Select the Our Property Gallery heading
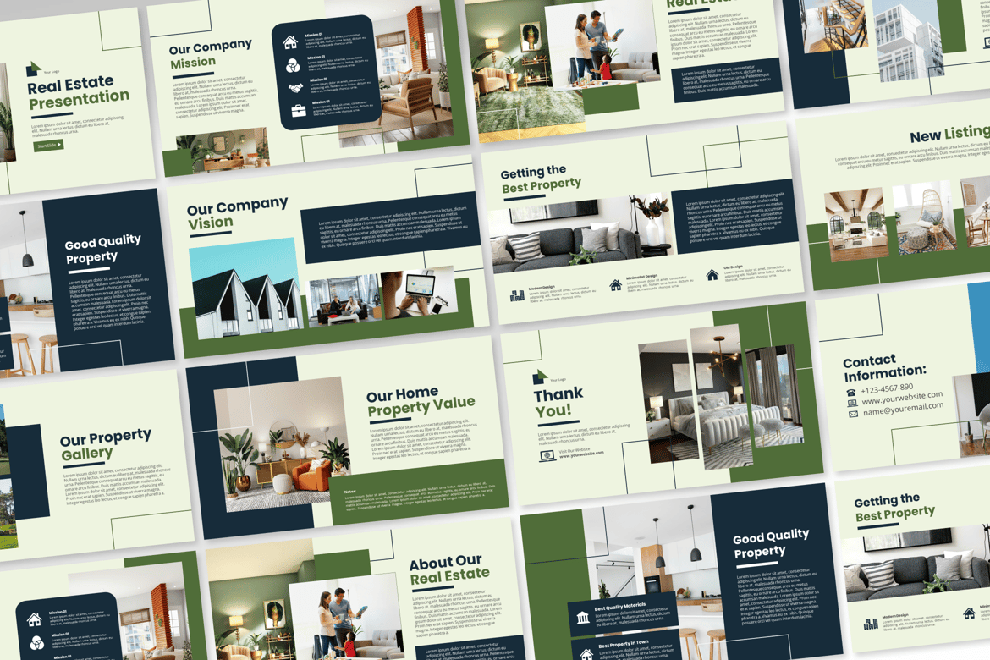Viewport: 990px width, 660px height. coord(106,444)
